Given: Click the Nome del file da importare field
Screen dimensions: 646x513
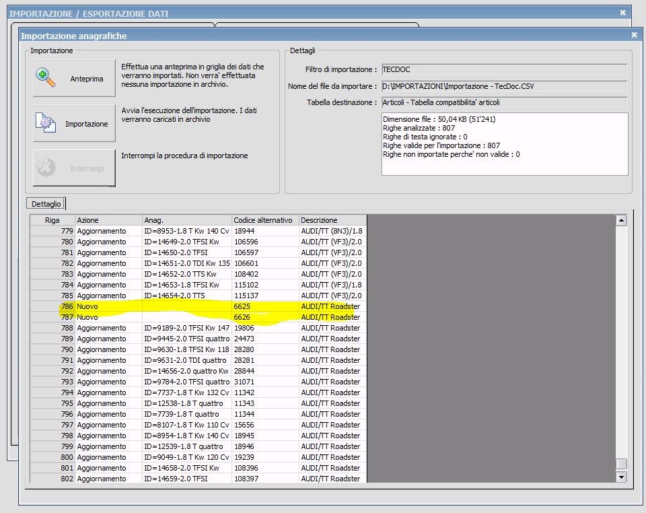Looking at the screenshot, I should pyautogui.click(x=505, y=86).
